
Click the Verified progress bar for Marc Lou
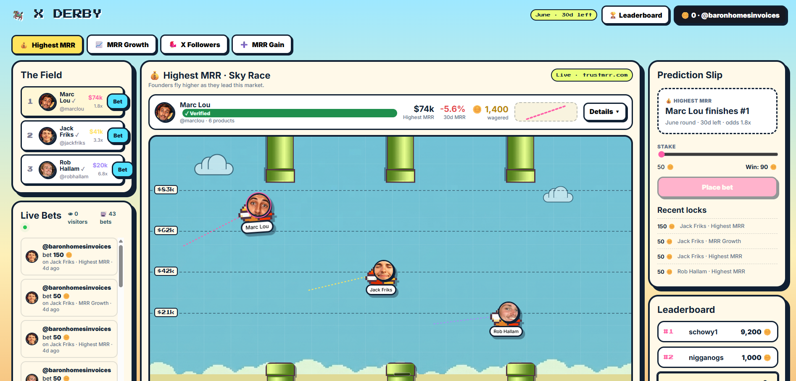pyautogui.click(x=290, y=113)
